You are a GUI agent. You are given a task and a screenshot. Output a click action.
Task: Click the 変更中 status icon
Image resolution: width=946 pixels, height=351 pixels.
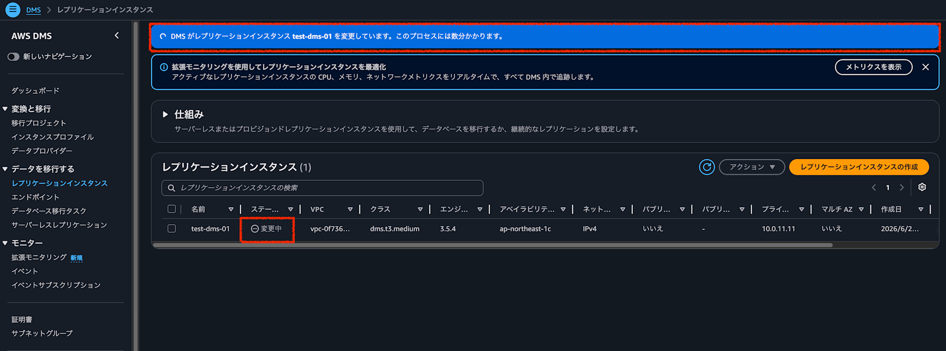point(254,229)
